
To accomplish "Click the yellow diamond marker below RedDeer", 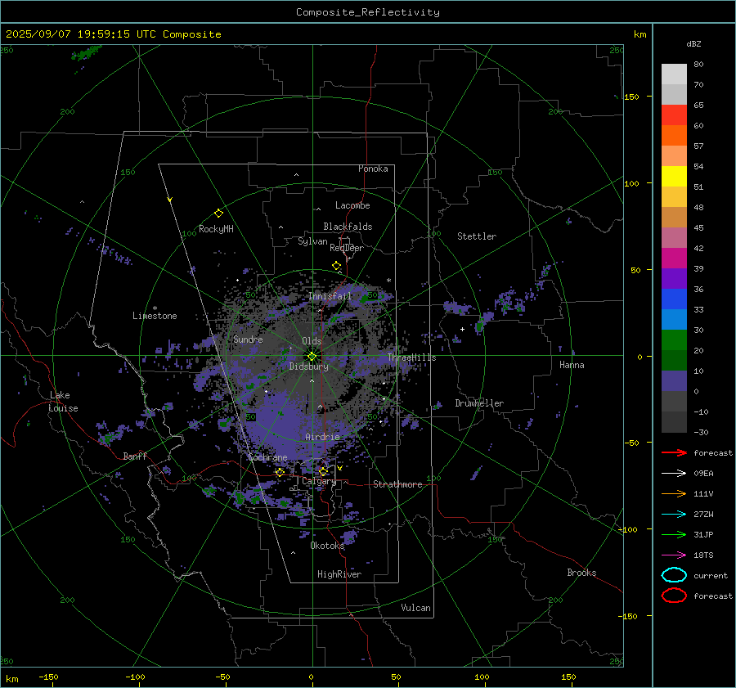I will pyautogui.click(x=337, y=266).
